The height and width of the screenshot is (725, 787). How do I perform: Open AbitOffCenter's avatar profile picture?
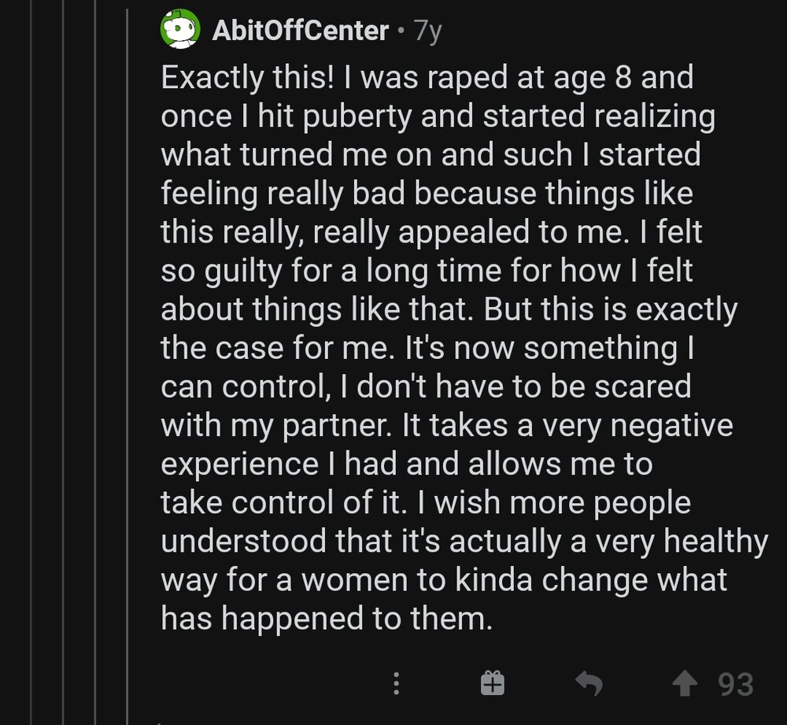point(180,30)
